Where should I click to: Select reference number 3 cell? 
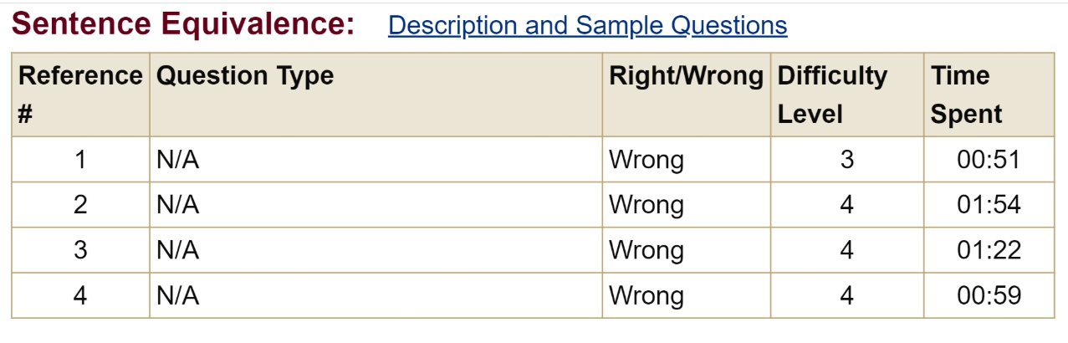[80, 250]
